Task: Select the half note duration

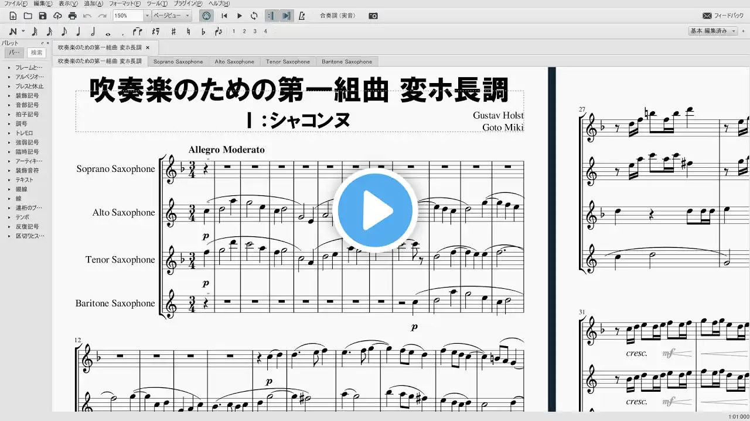Action: click(93, 31)
